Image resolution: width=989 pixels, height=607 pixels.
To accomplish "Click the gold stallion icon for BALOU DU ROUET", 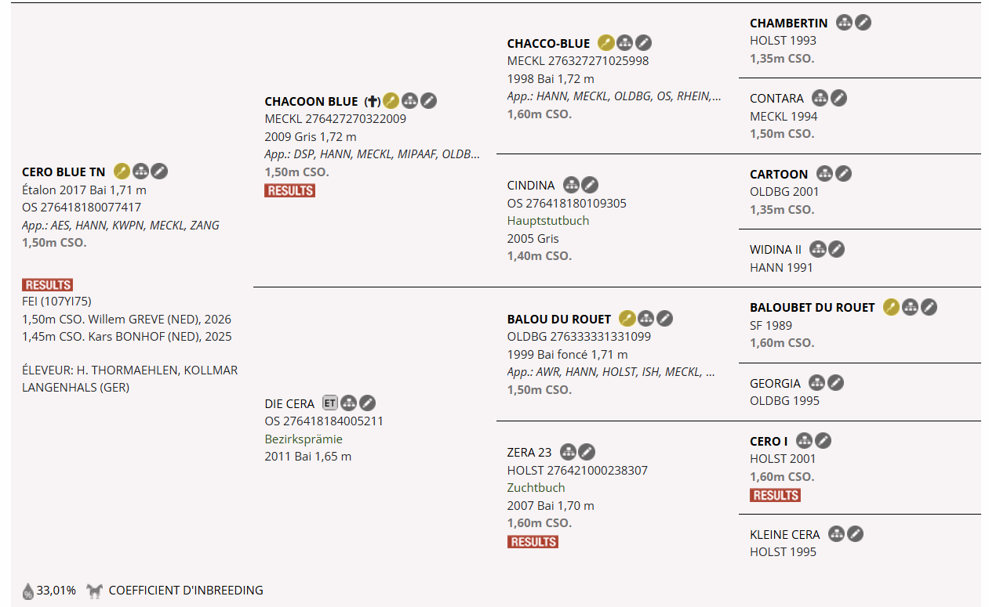I will pos(627,319).
